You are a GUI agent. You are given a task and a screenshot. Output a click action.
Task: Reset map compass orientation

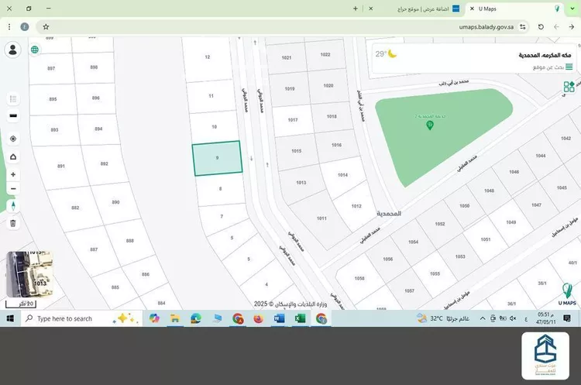(x=13, y=206)
